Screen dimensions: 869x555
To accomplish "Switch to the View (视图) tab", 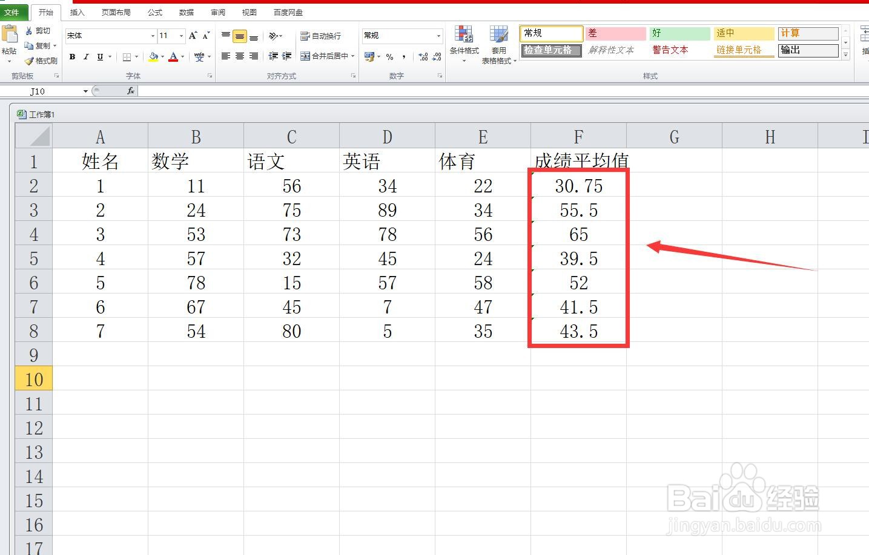I will pyautogui.click(x=249, y=12).
